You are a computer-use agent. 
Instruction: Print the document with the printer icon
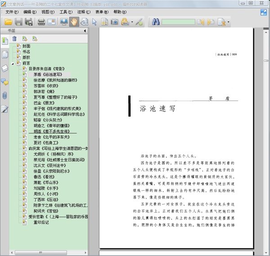[x=41, y=22]
